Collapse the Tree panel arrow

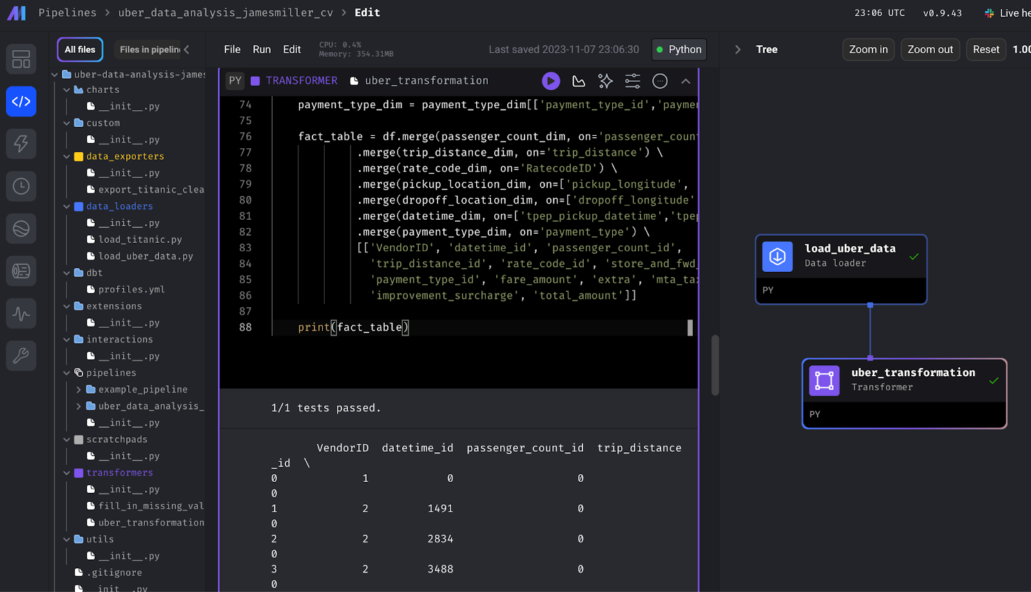(738, 50)
